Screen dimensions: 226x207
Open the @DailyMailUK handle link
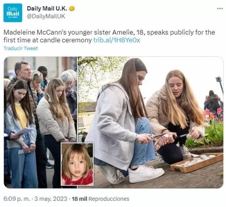46,16
